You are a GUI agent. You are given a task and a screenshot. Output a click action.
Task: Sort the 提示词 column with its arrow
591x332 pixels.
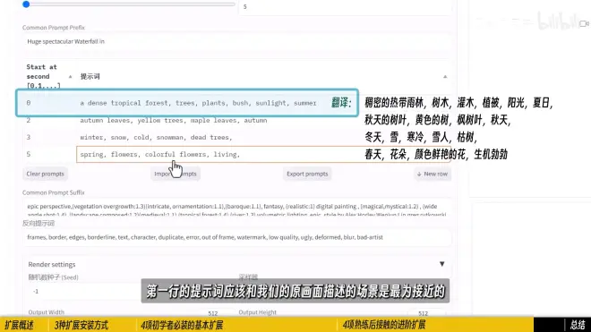445,76
